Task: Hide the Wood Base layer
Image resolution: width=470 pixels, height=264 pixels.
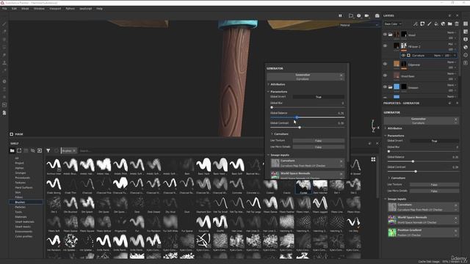Action: (x=385, y=76)
